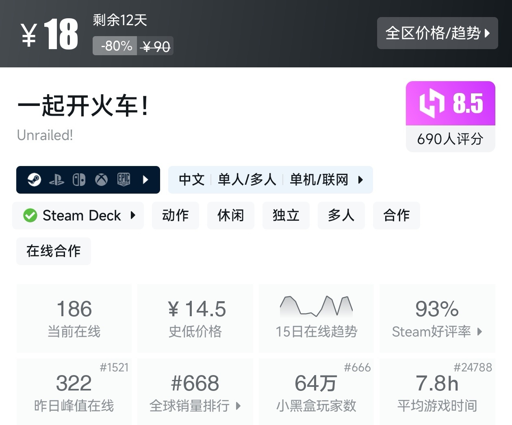The height and width of the screenshot is (425, 512).
Task: Open the 全球销量排行 sales ranking
Action: point(195,406)
